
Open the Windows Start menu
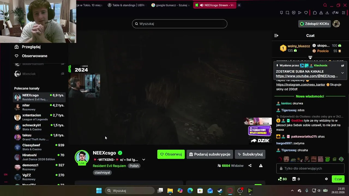pyautogui.click(x=99, y=191)
